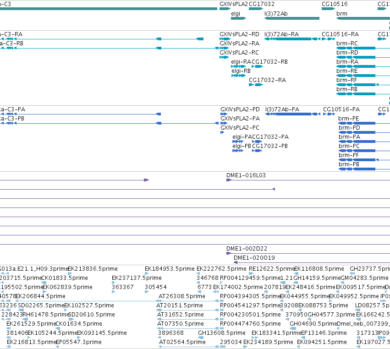Choose the brm-PF protein label
The width and height of the screenshot is (390, 349).
348,155
